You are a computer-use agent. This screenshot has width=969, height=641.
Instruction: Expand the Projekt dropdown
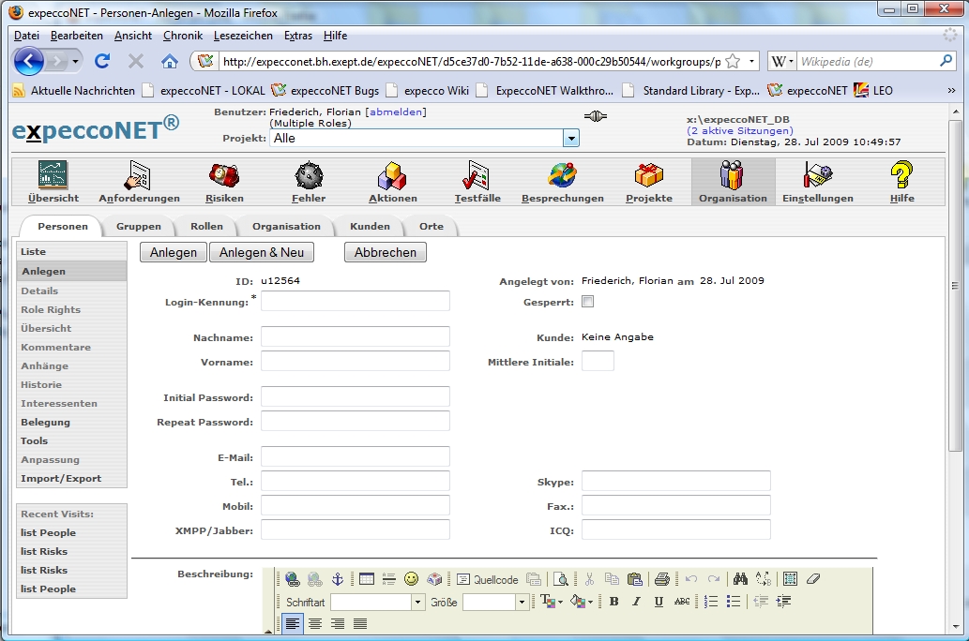coord(570,138)
